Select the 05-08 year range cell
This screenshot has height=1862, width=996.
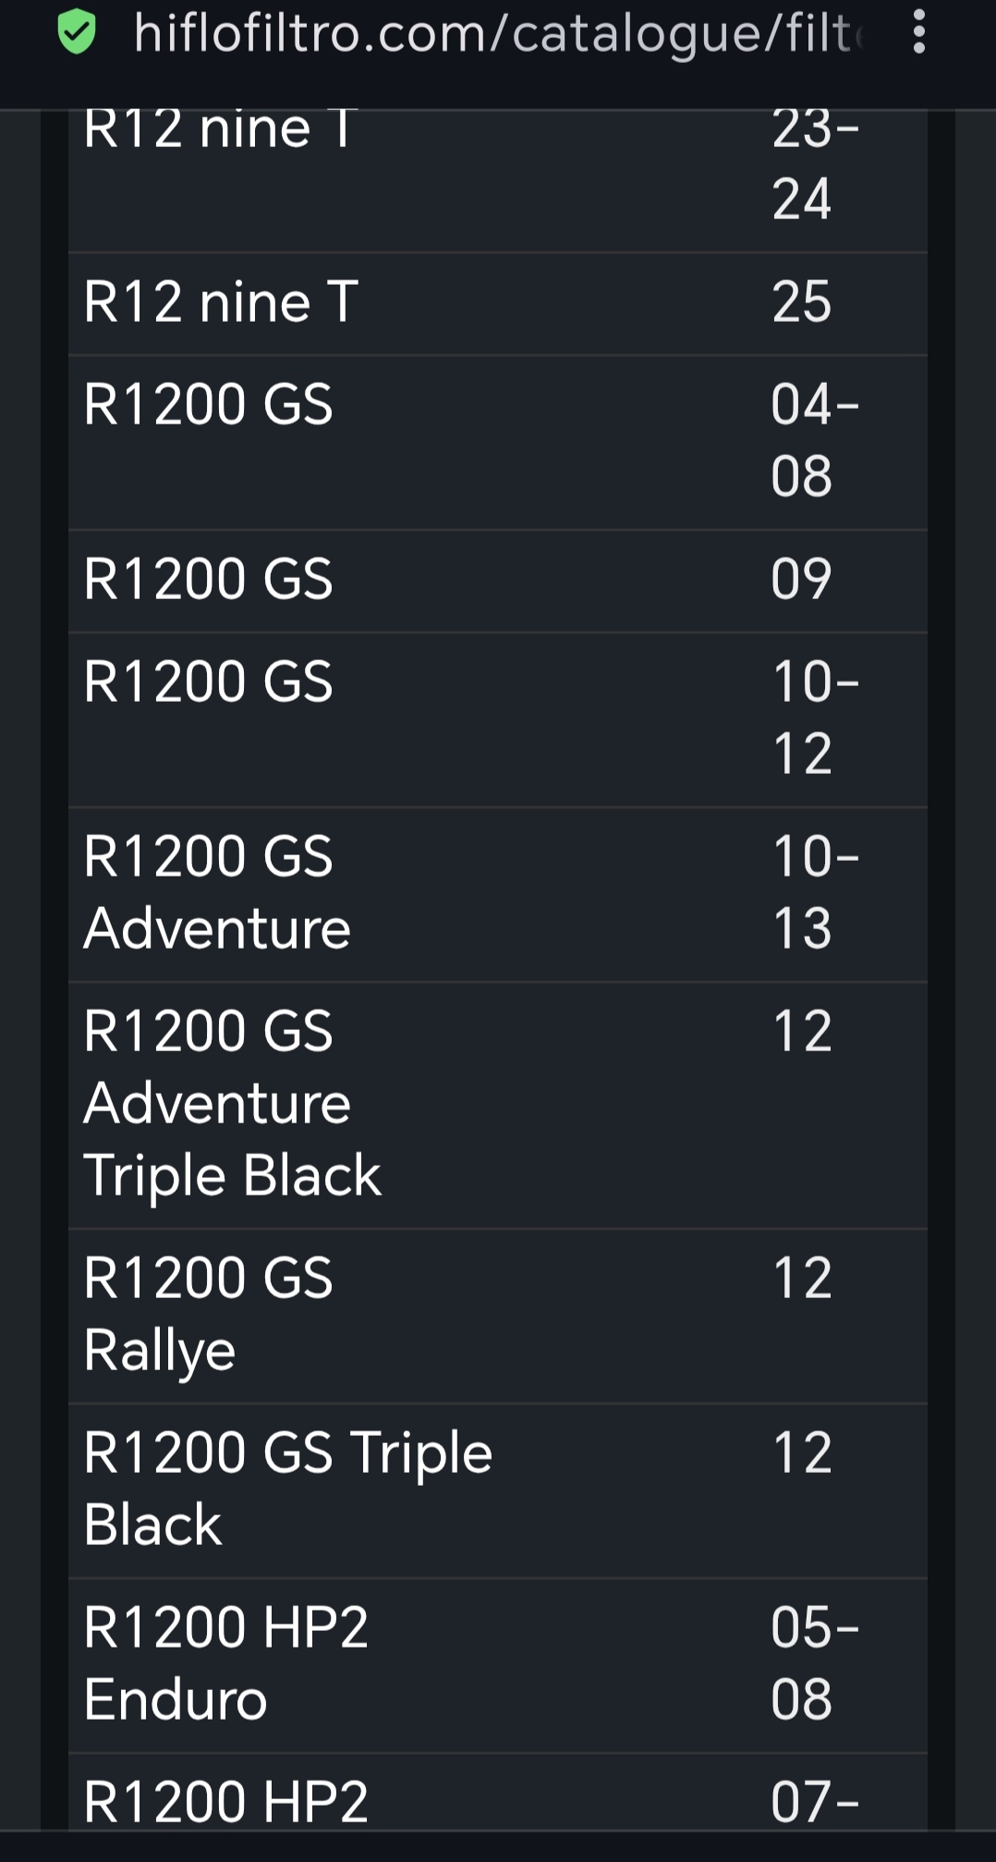(814, 1663)
